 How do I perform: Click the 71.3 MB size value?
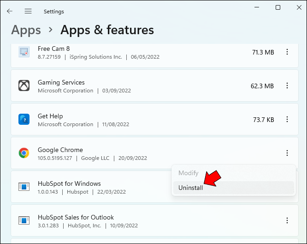263,52
